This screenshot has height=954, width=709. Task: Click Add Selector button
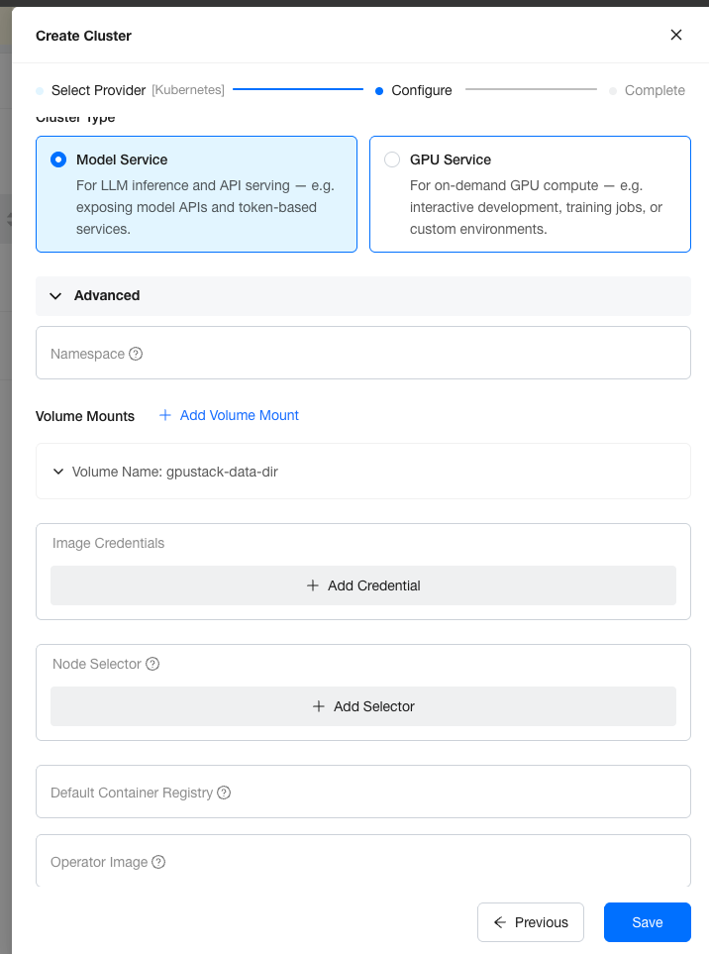[363, 706]
